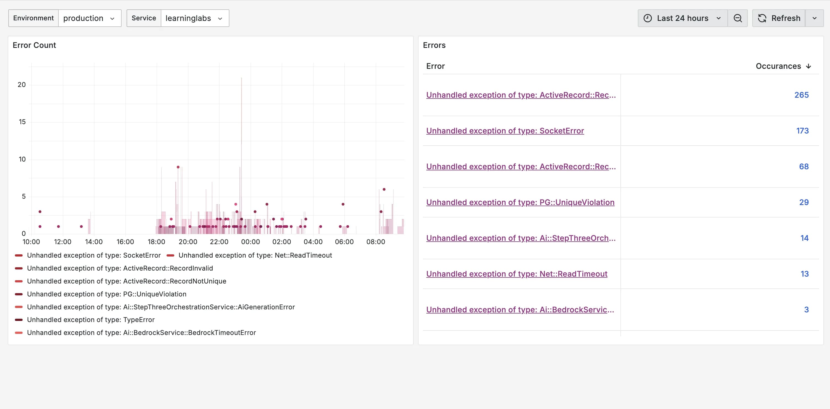Click the Error Count panel title
Image resolution: width=830 pixels, height=409 pixels.
click(34, 45)
